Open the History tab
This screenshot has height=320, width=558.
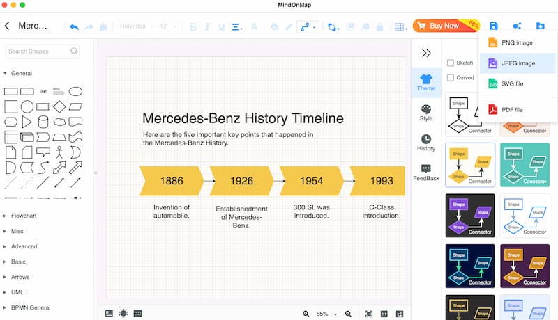point(426,143)
